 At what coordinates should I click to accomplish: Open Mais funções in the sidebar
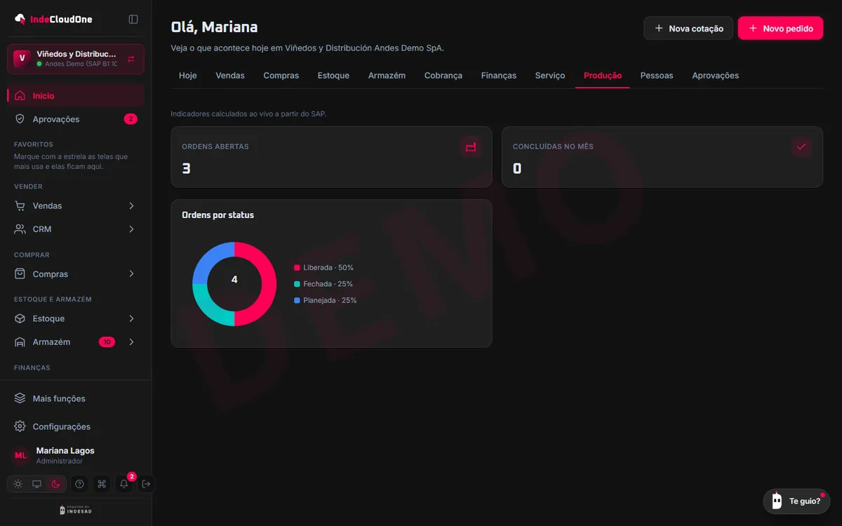pos(76,398)
